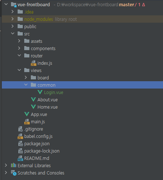Viewport: 163px width, 180px height.
Task: Click the views folder icon
Action: click(x=27, y=70)
